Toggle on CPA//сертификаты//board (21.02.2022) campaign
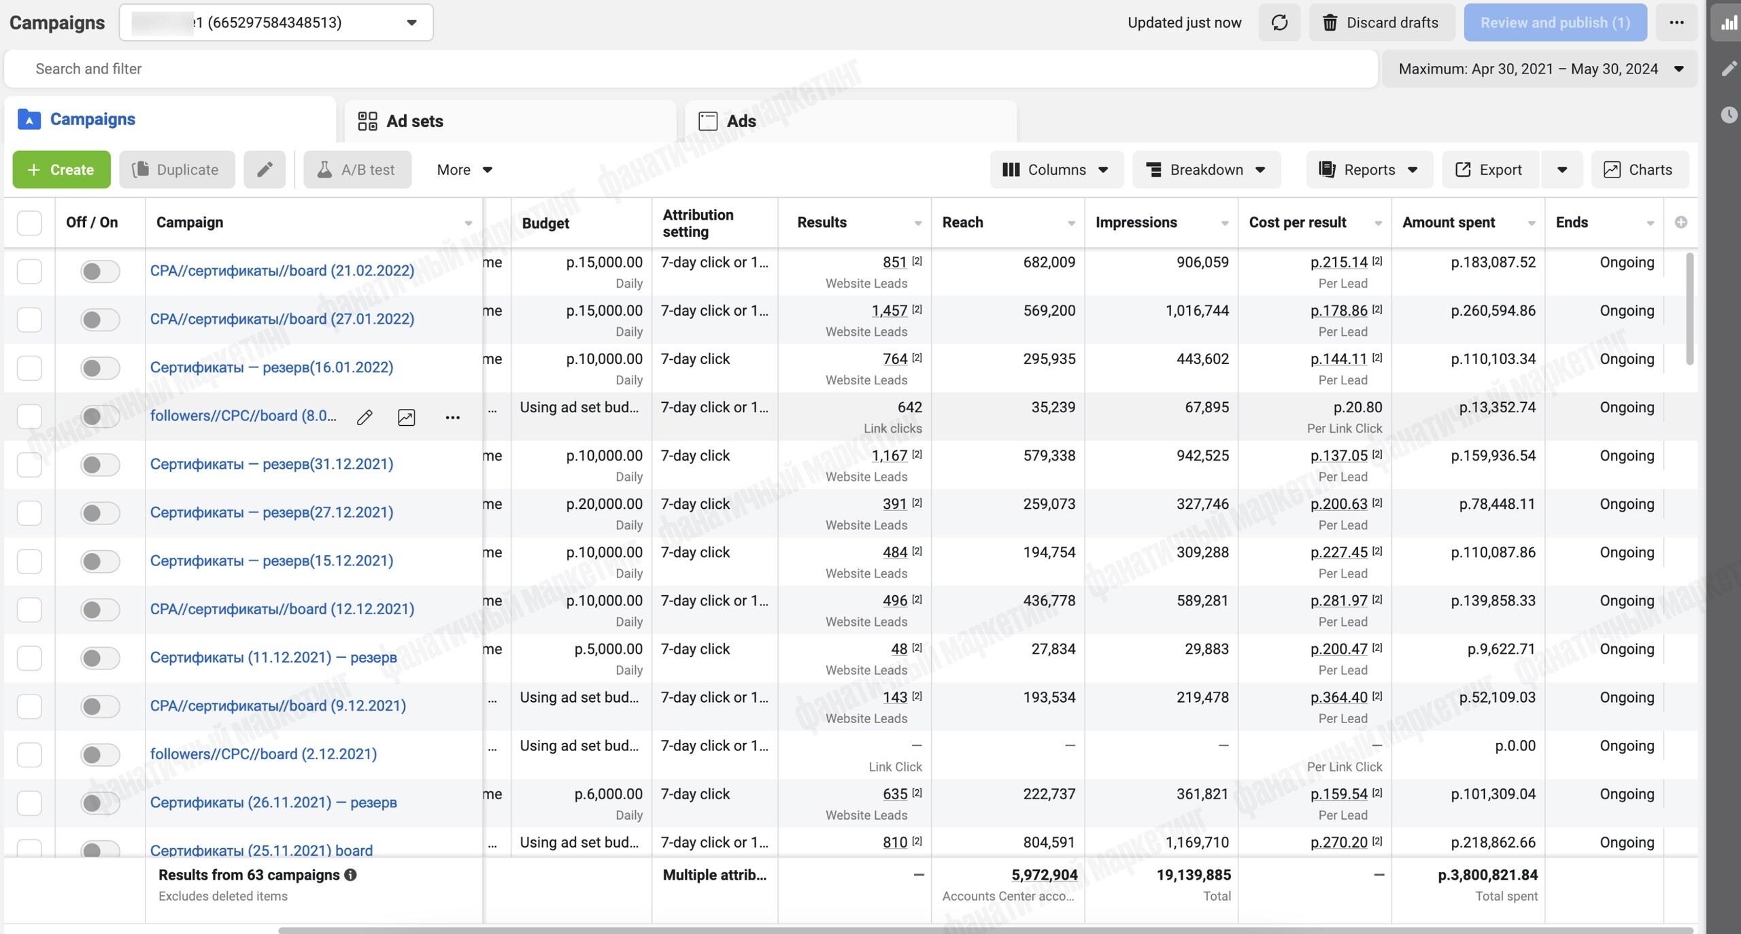Screen dimensions: 1741x934 [100, 271]
